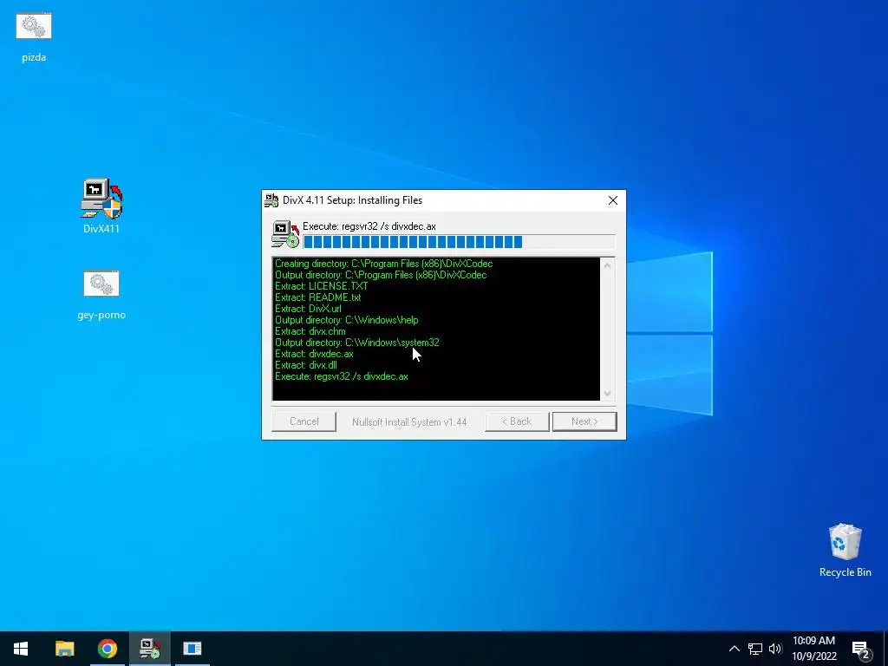Click the log scrollbar down arrow
Image resolution: width=888 pixels, height=666 pixels.
[608, 393]
